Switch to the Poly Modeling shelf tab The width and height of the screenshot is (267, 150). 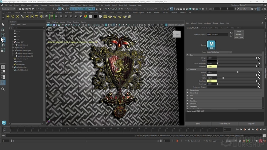coord(28,12)
